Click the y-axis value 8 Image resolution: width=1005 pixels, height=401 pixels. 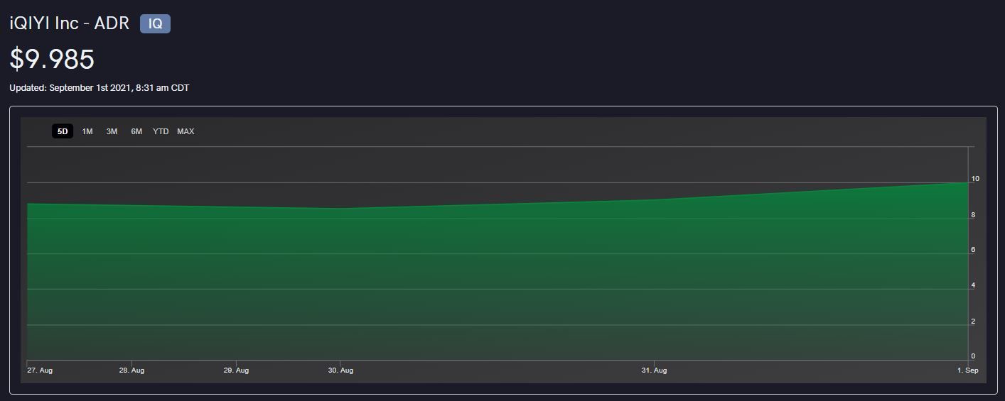[973, 214]
